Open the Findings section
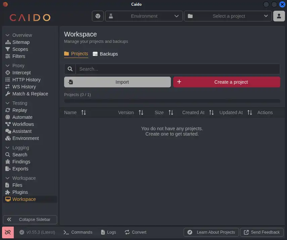Viewport: 287px width, 240px height. click(21, 162)
